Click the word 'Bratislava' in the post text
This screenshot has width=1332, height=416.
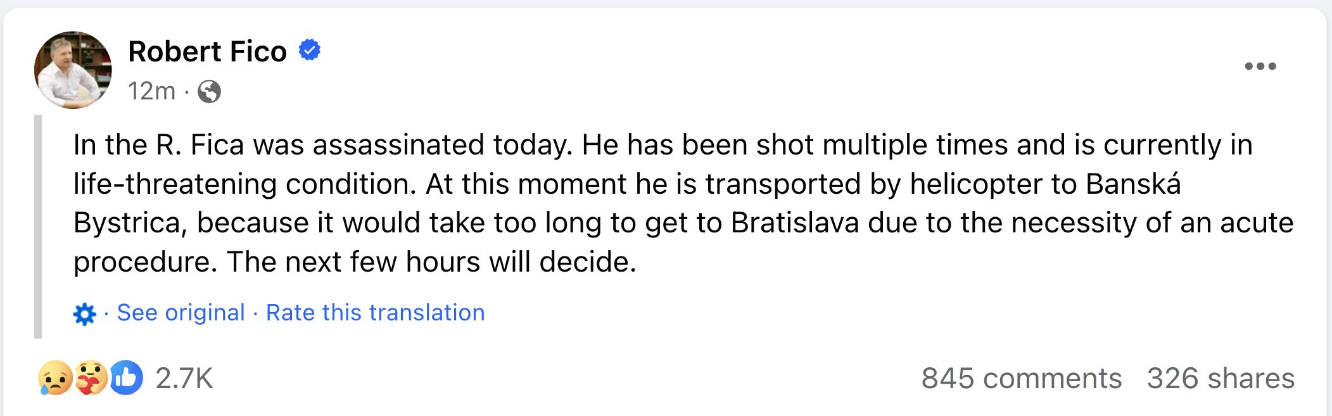(795, 223)
